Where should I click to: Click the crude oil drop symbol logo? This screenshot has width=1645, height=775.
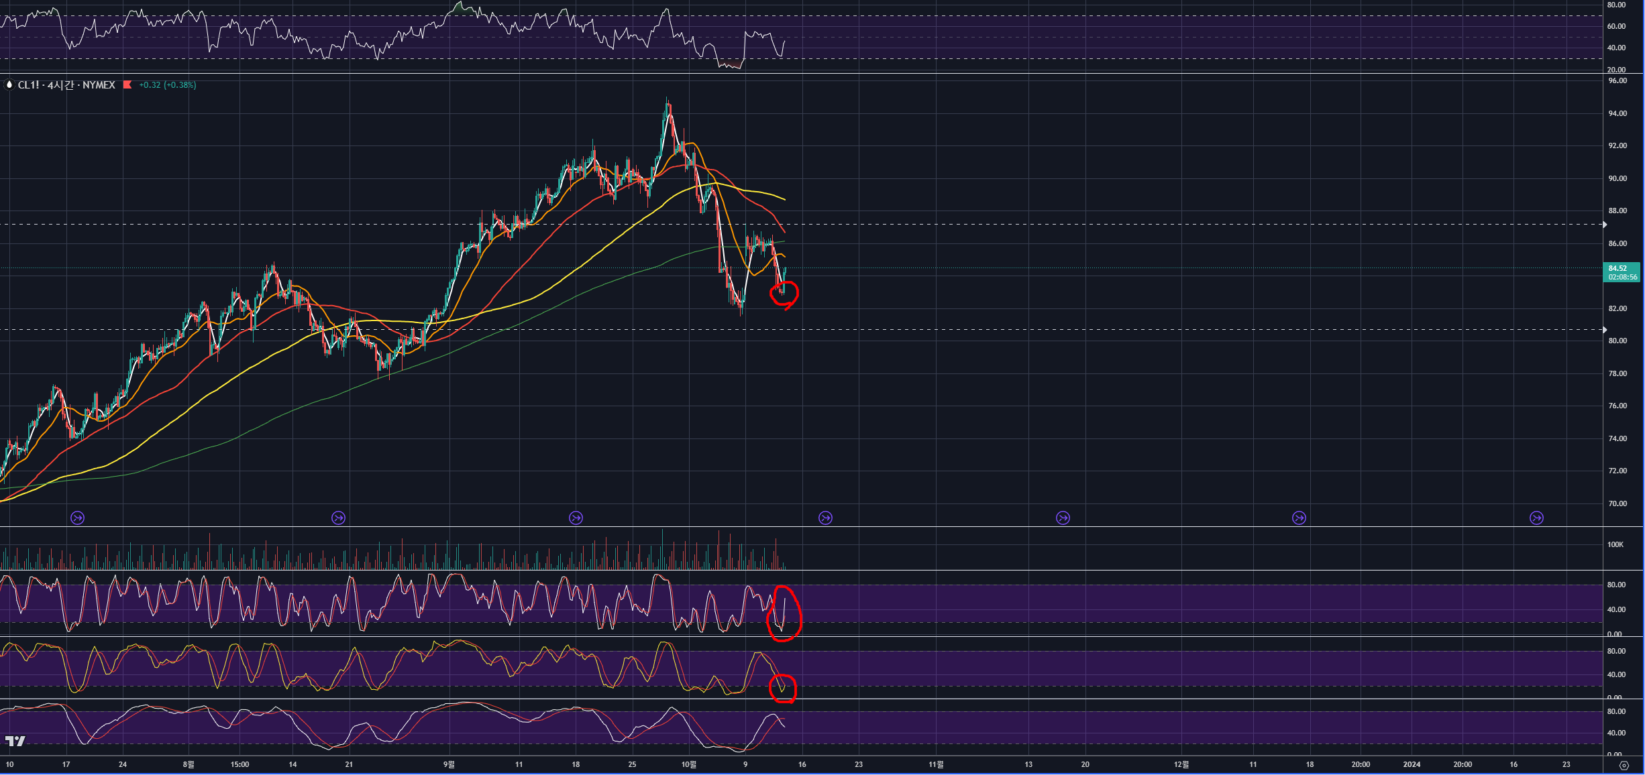(9, 84)
